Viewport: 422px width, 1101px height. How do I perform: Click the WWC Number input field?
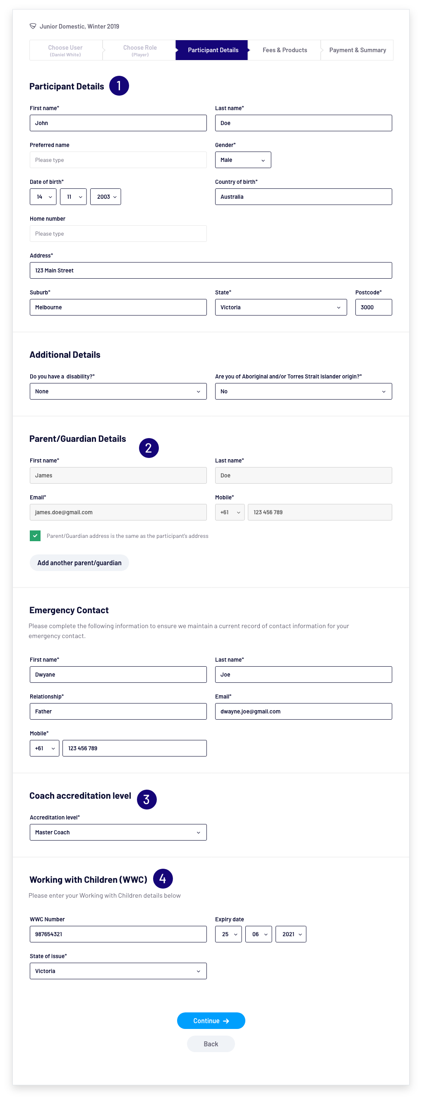pyautogui.click(x=118, y=934)
